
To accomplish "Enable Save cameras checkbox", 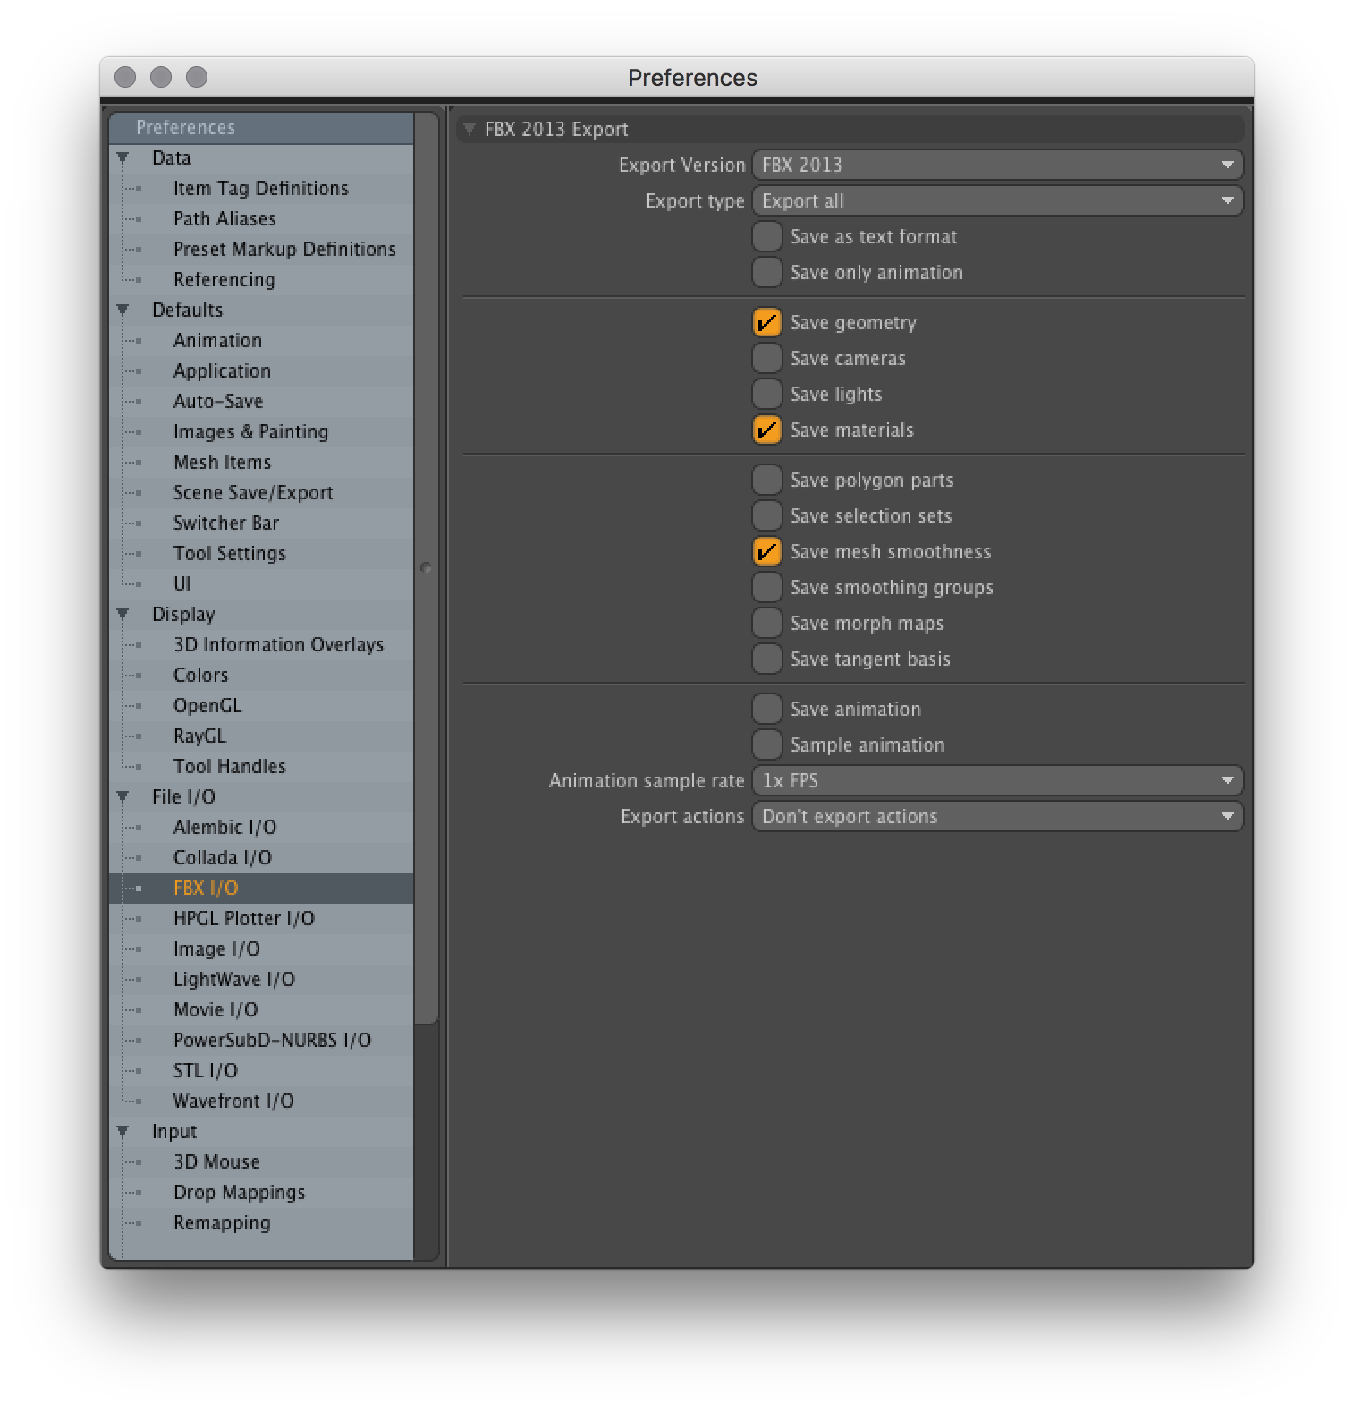I will [767, 358].
